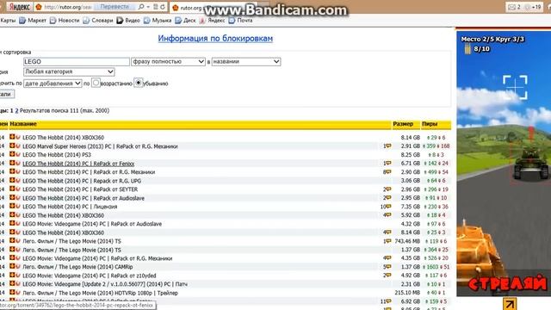Select the убыванию sort order radio
This screenshot has width=551, height=310.
139,83
